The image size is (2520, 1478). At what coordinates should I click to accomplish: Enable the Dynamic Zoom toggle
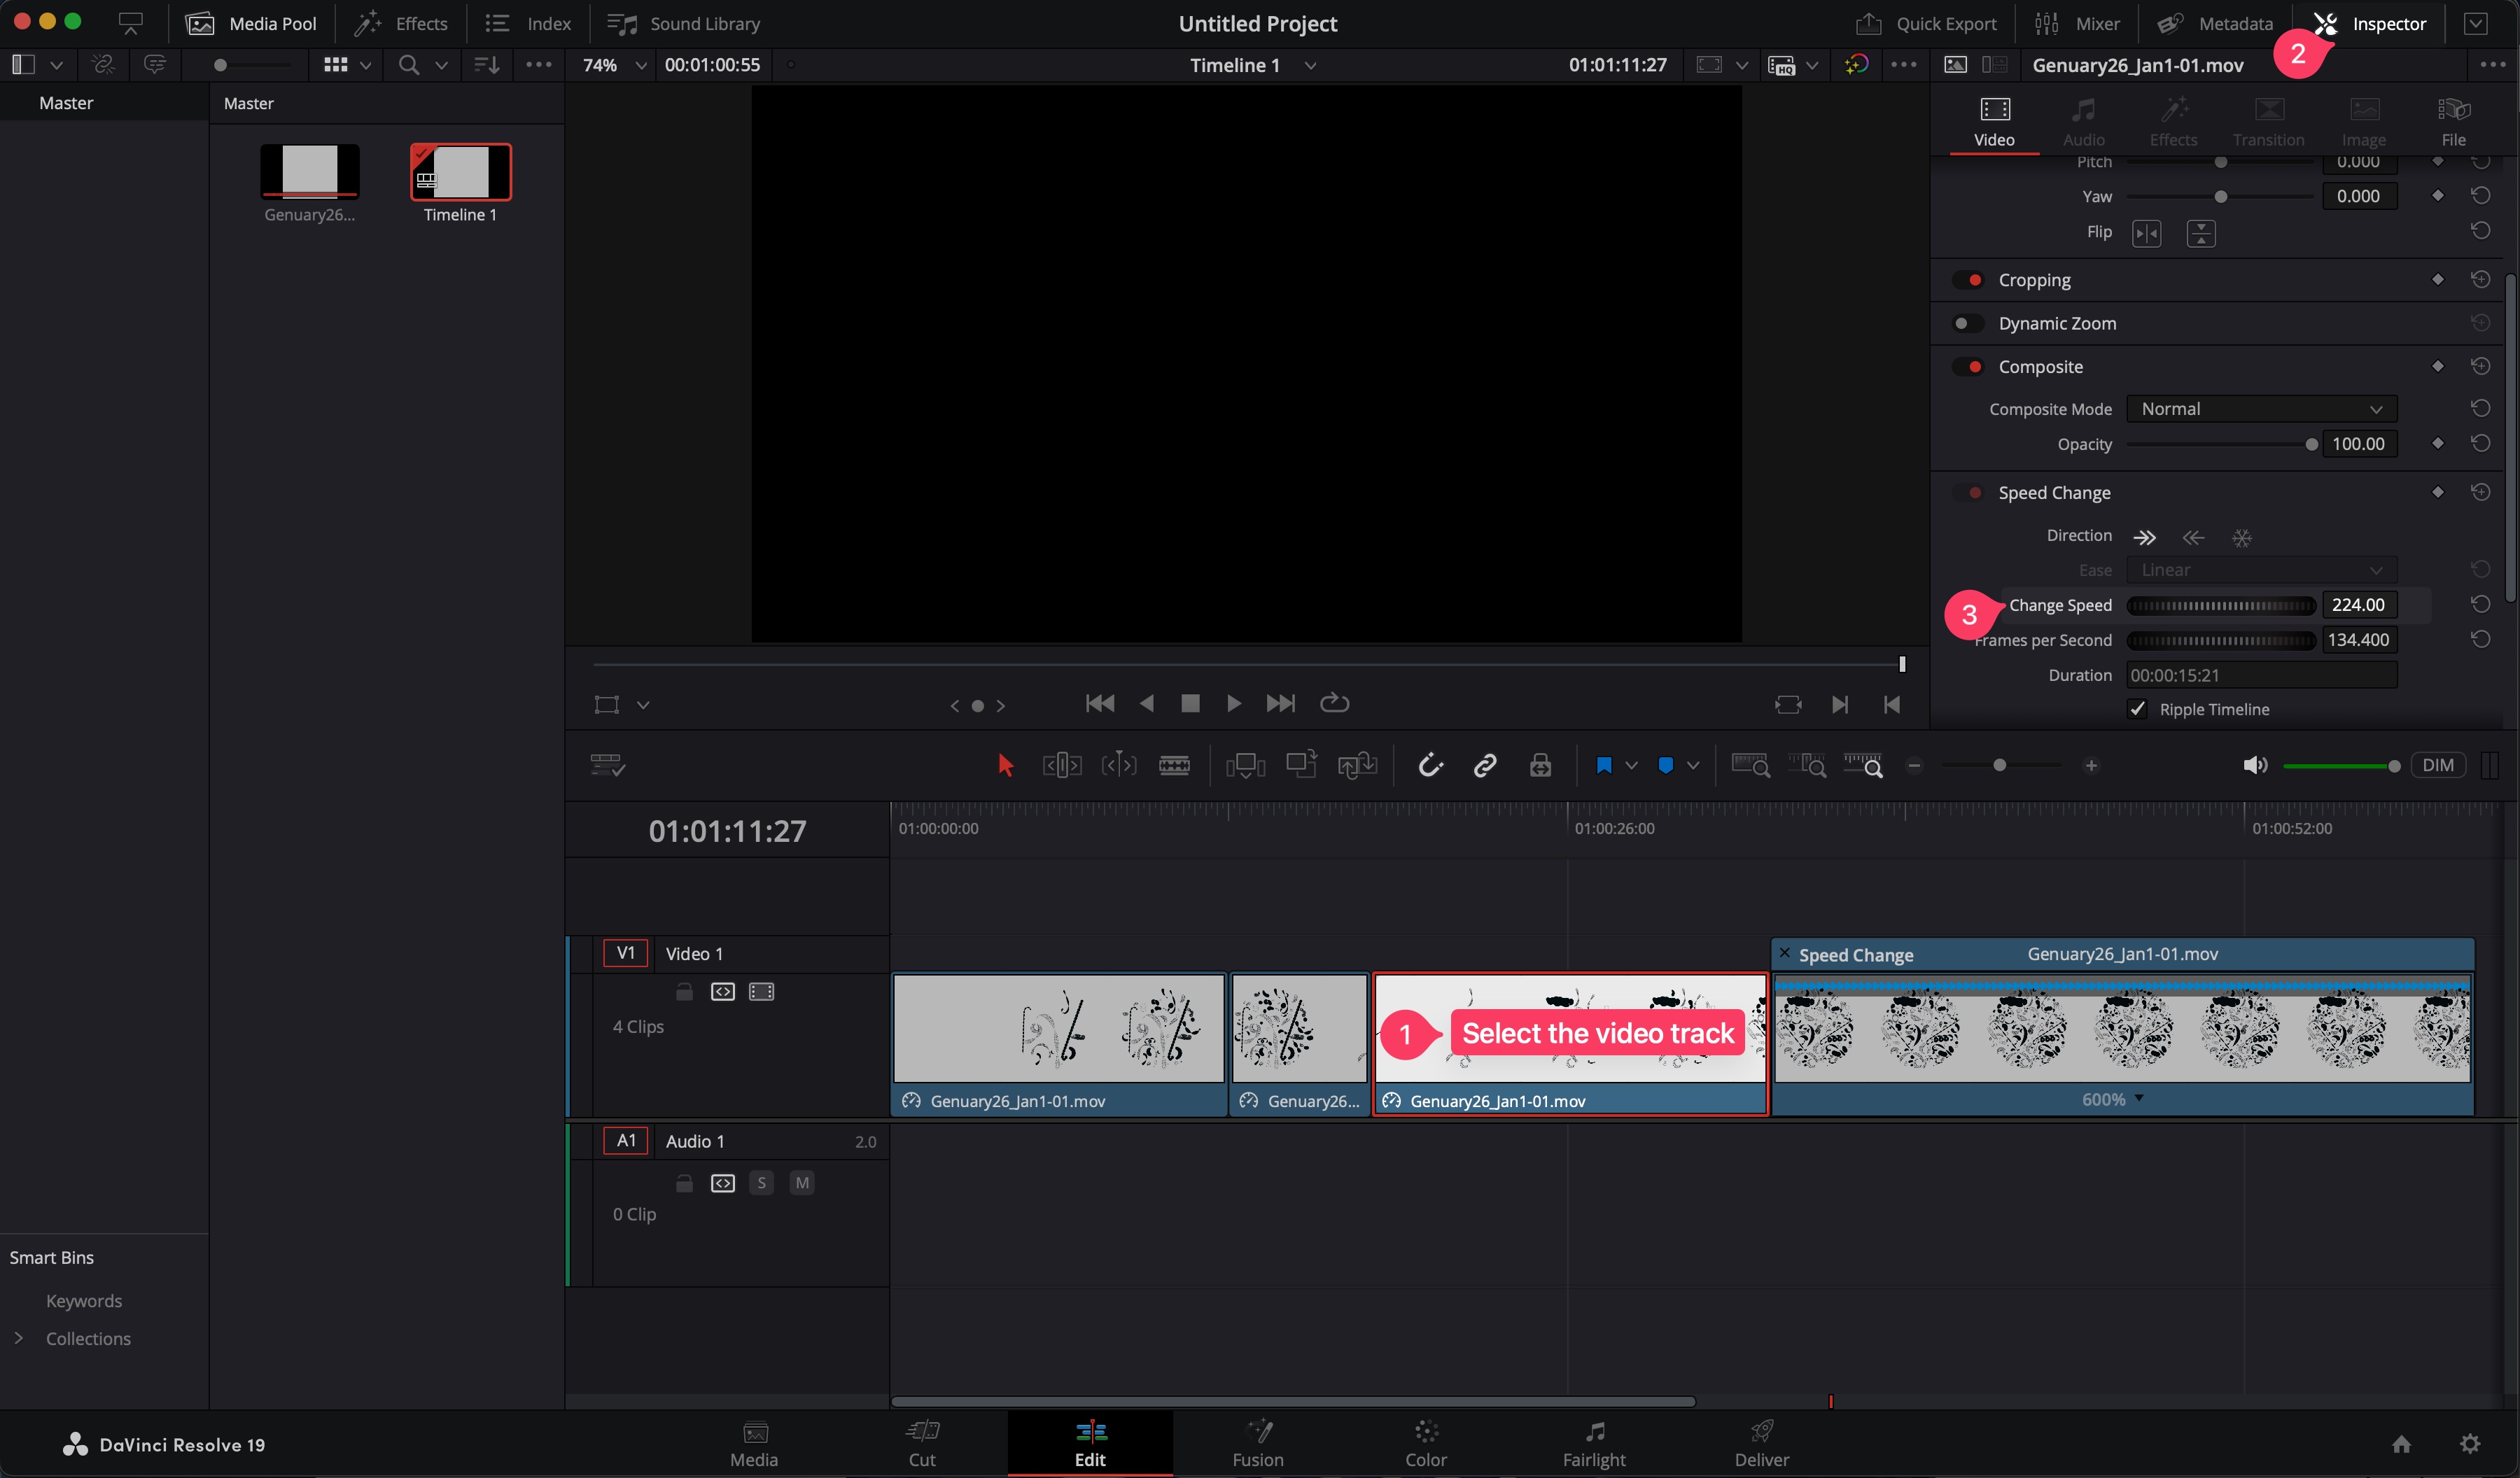(x=1967, y=323)
